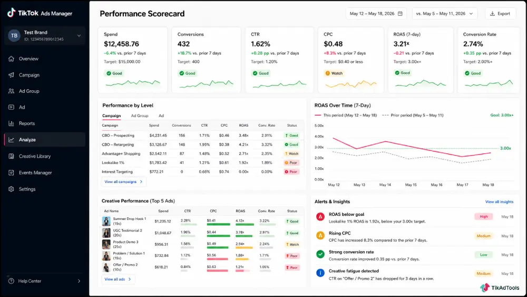527x297 pixels.
Task: Click the Events Manager icon
Action: point(11,173)
